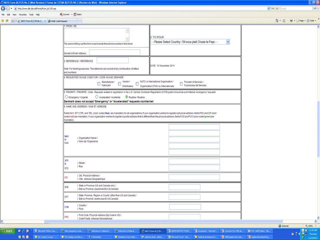Viewport: 320px width, 240px height.
Task: Click the Print icon
Action: point(291,21)
